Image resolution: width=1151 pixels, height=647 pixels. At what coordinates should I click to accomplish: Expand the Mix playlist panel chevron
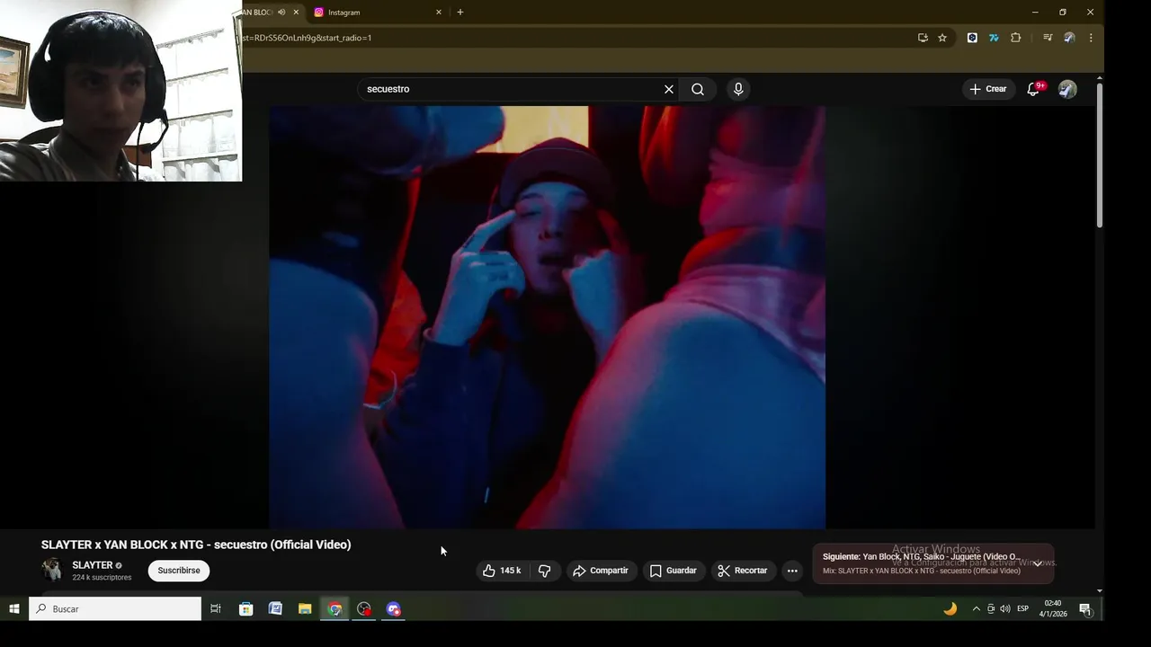(1037, 563)
